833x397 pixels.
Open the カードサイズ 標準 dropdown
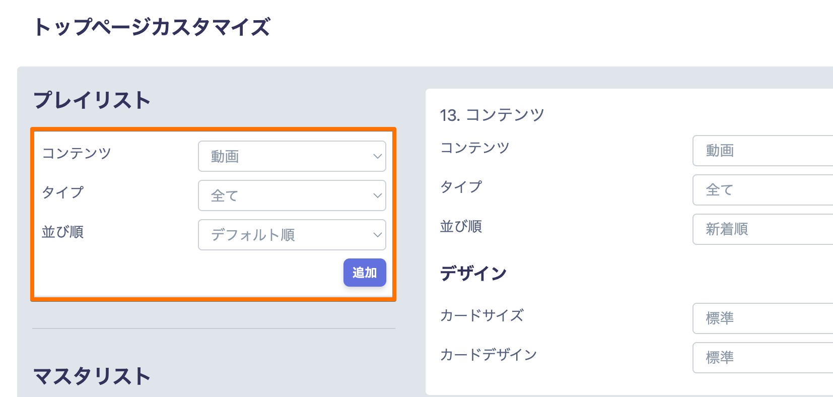[x=762, y=318]
